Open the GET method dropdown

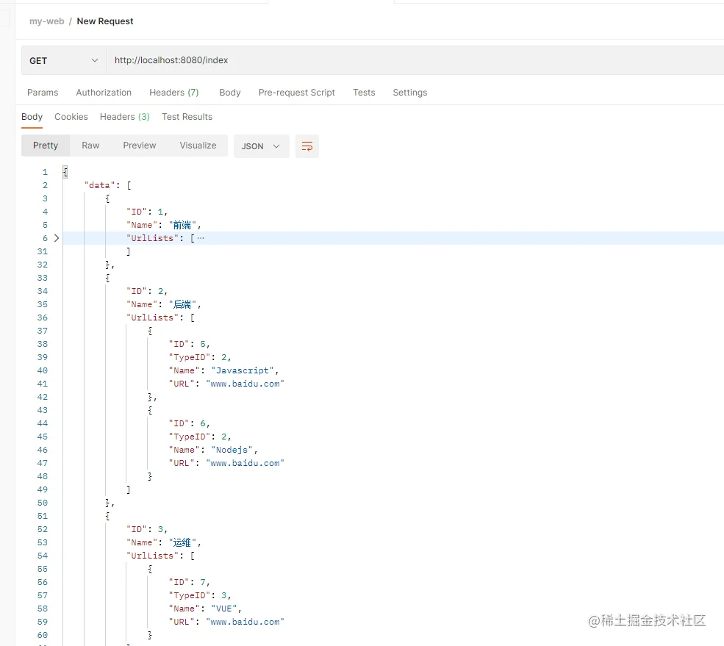point(64,60)
